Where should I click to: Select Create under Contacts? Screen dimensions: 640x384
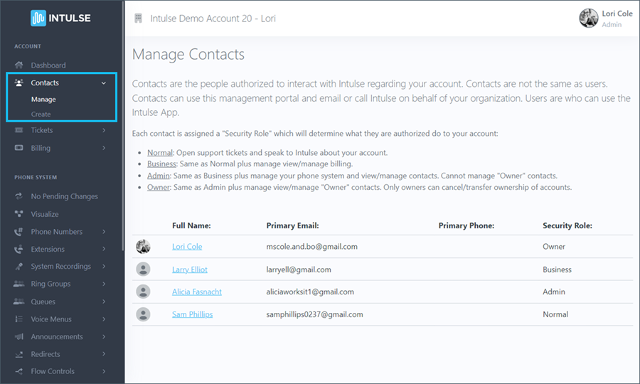41,114
